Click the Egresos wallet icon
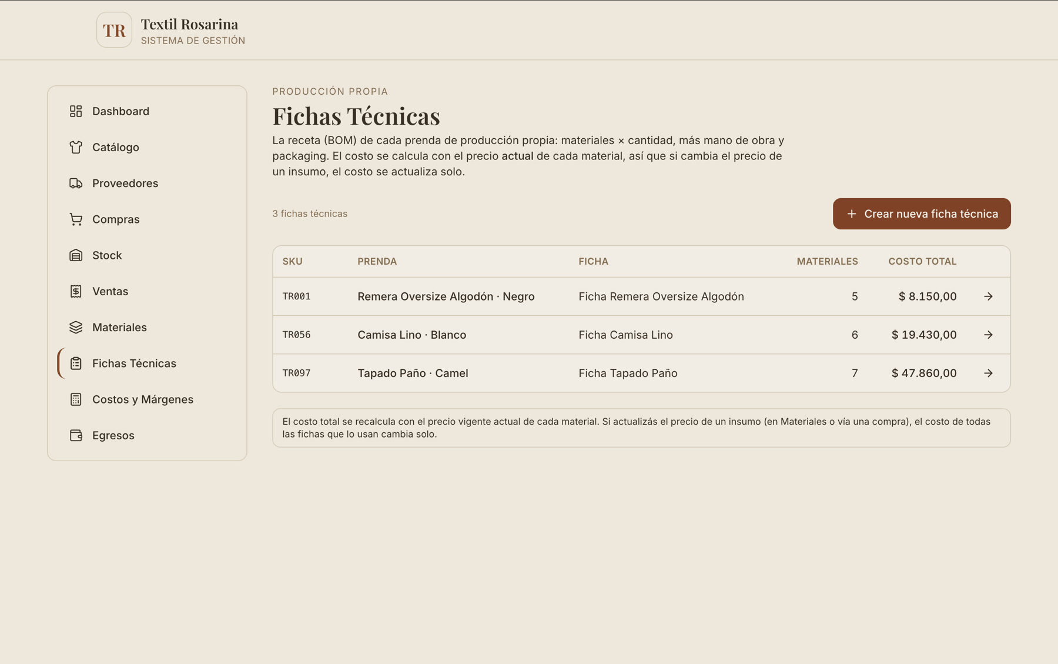The image size is (1058, 664). coord(76,435)
